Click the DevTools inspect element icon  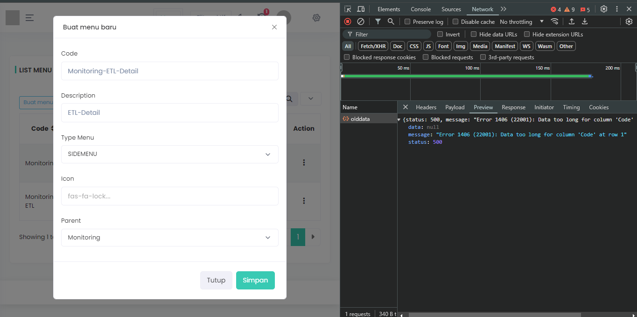348,9
